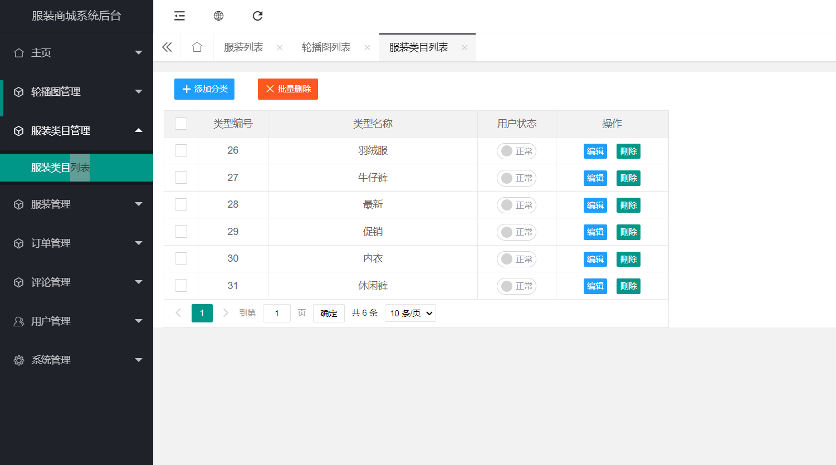Image resolution: width=836 pixels, height=465 pixels.
Task: Click the home icon in the tab bar
Action: [197, 47]
